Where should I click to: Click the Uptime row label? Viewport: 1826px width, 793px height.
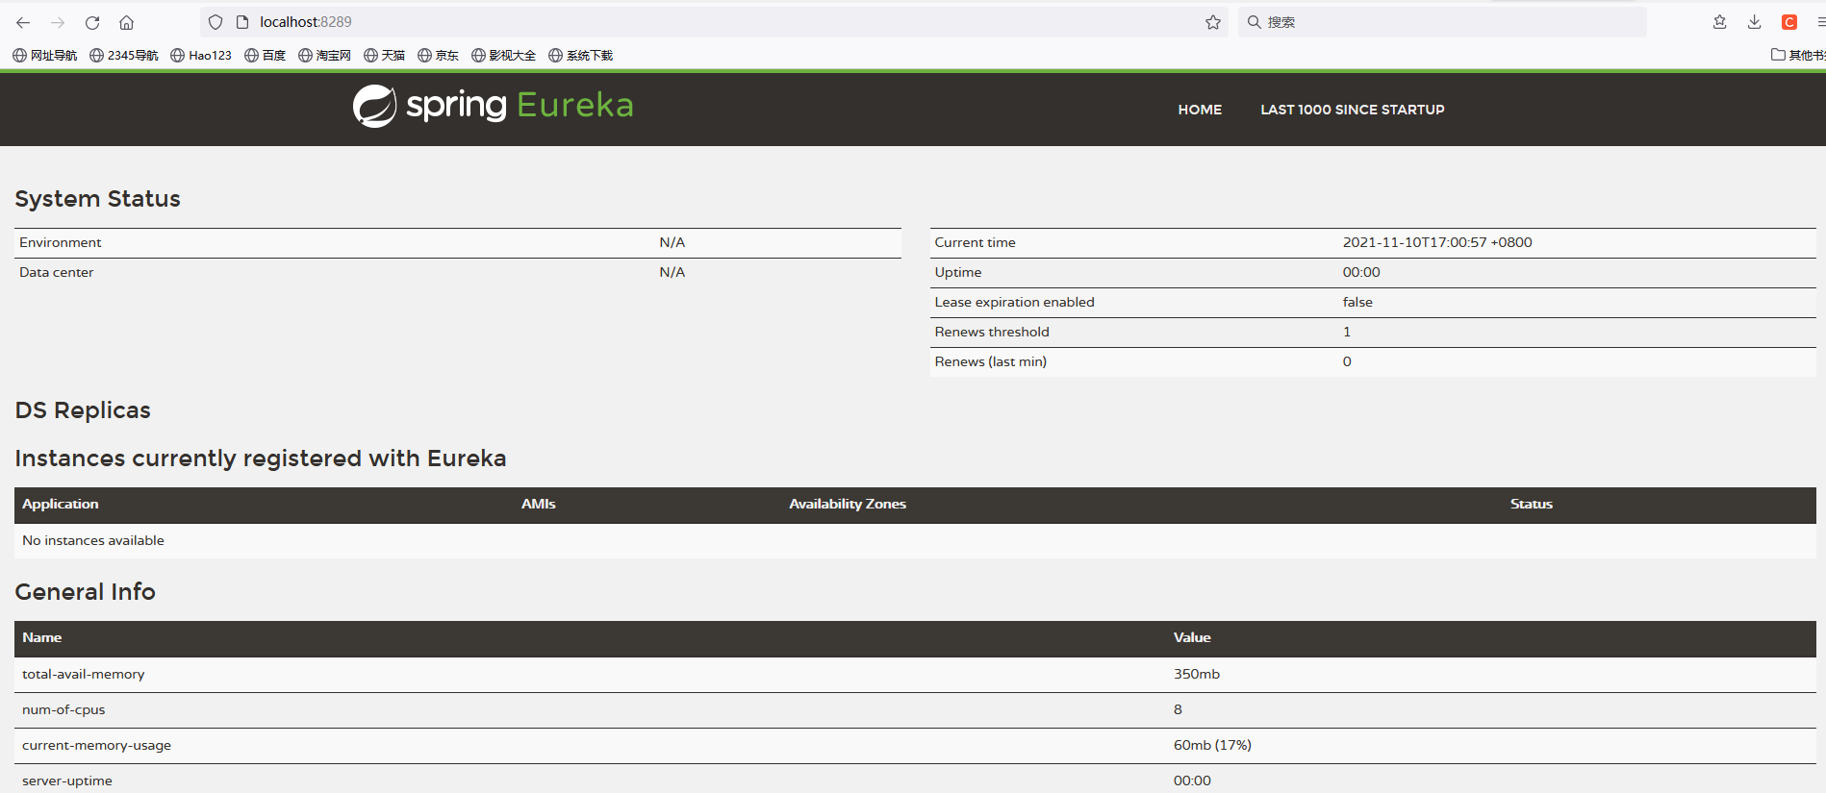[958, 272]
